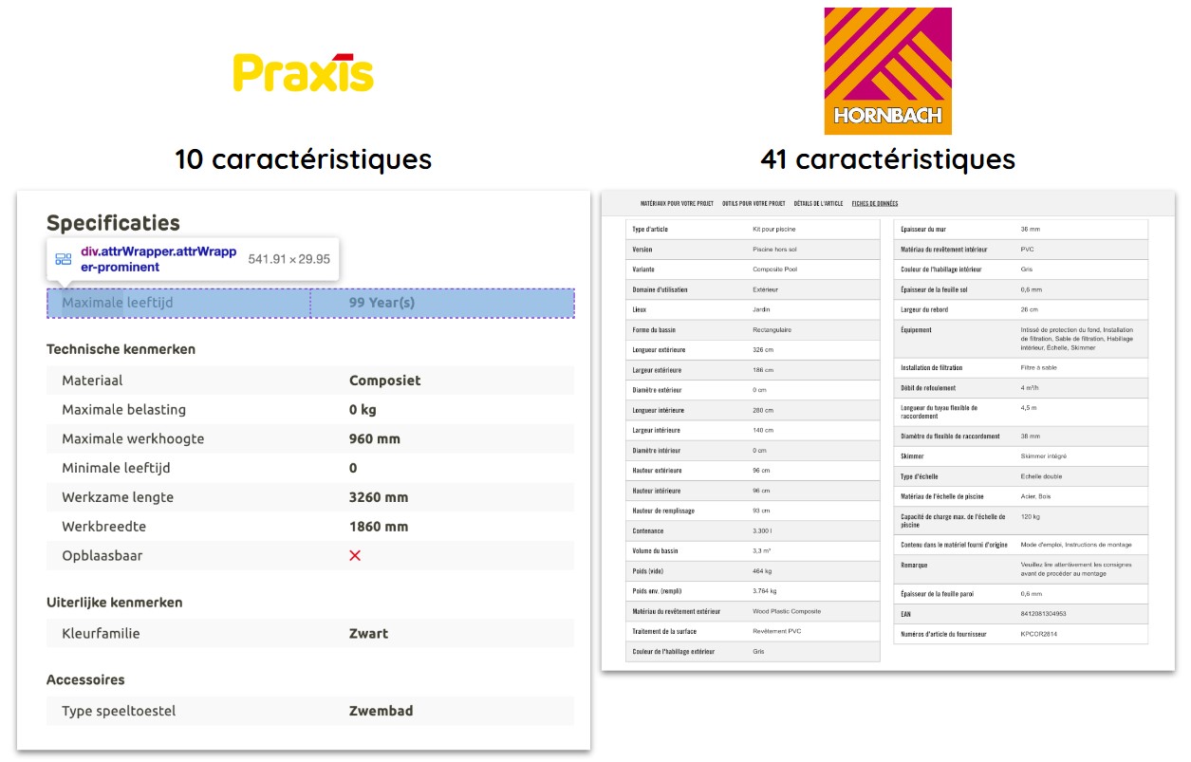This screenshot has width=1191, height=762.
Task: Click the 1860 mm value
Action: tap(379, 527)
